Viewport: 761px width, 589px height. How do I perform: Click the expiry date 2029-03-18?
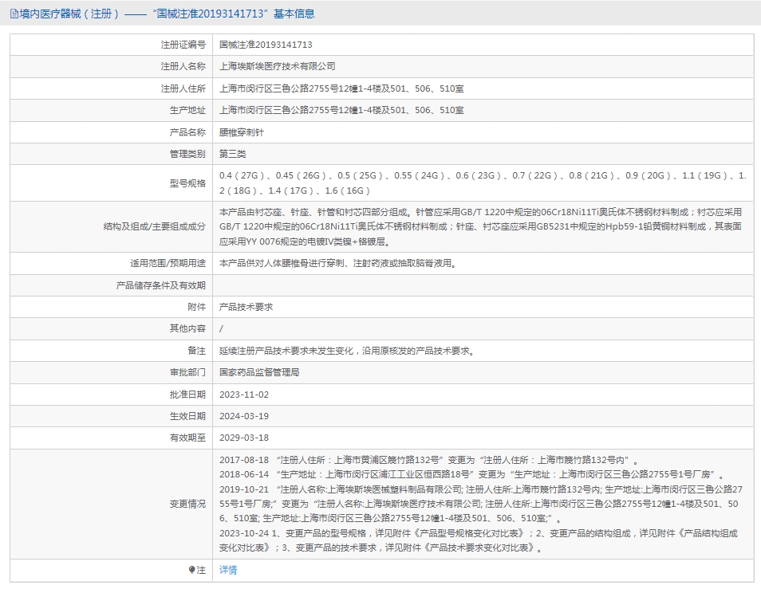(x=244, y=438)
